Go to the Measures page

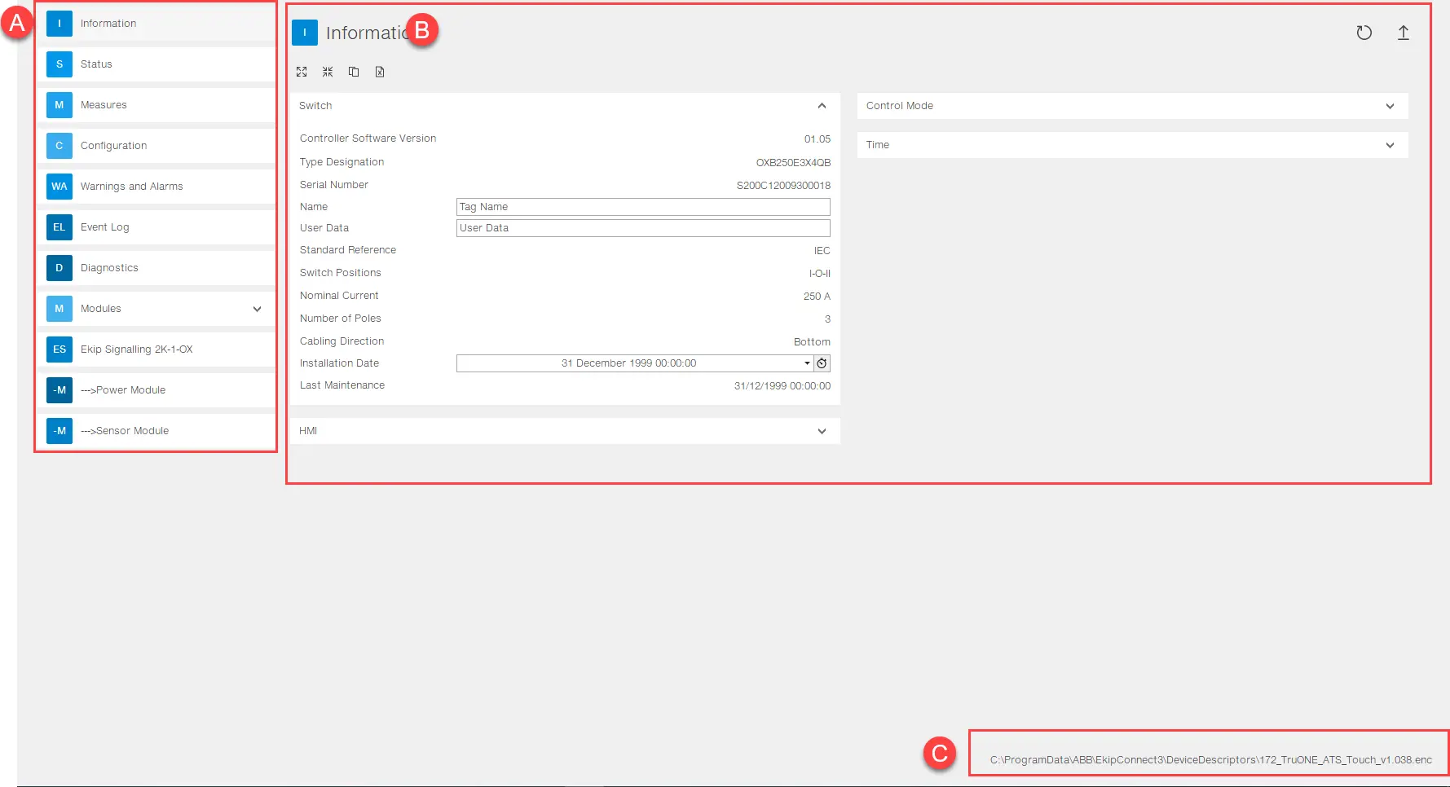pos(104,105)
